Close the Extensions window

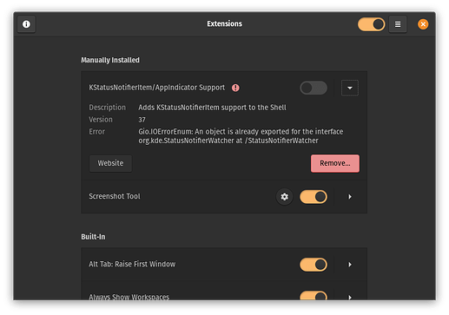(x=423, y=24)
